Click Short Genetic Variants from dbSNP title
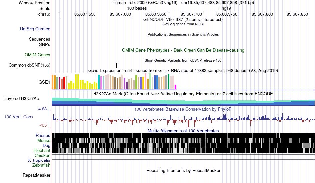Screen dimensions: 315x183 click(183, 60)
